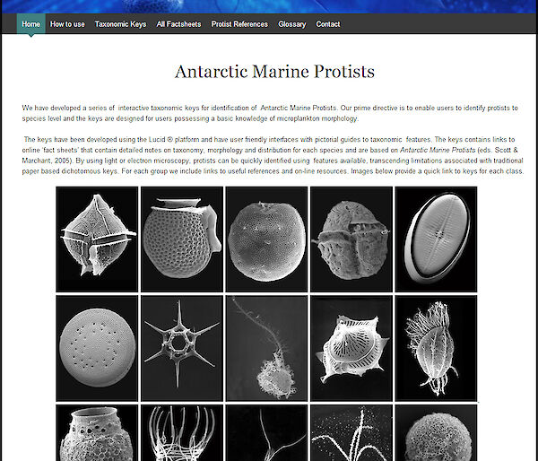Click the italic 'Antarctic Marine Protists' book title
Image resolution: width=538 pixels, height=461 pixels.
[438, 150]
